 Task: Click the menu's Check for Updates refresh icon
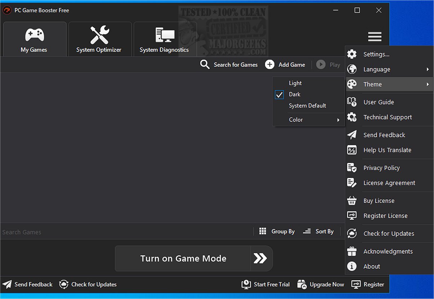click(352, 233)
